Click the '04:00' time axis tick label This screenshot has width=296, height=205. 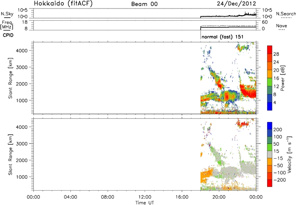click(x=70, y=197)
